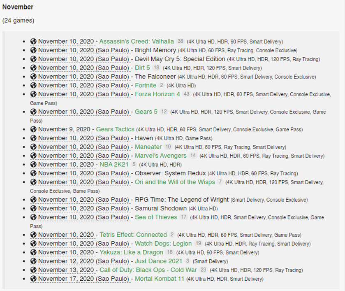Screen dimensions: 345x291
Task: Select the Observer: System Redux text
Action: coord(170,173)
